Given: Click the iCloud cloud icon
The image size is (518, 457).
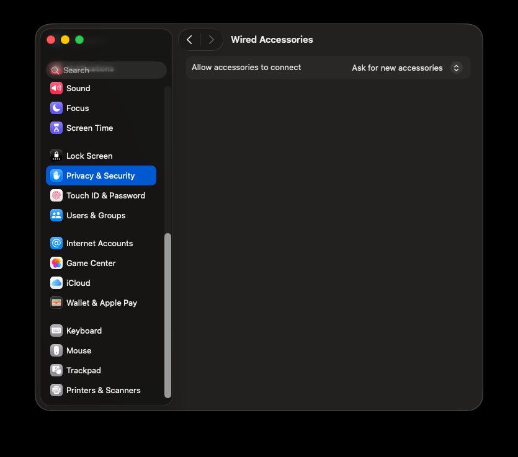Looking at the screenshot, I should [56, 283].
